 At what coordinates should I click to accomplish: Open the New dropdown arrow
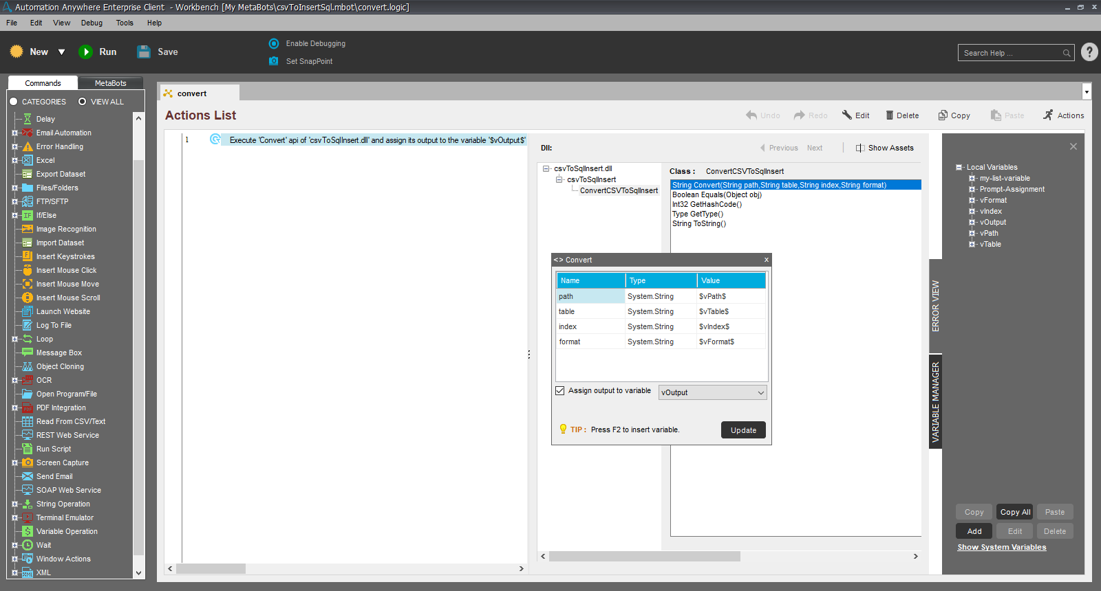(61, 52)
